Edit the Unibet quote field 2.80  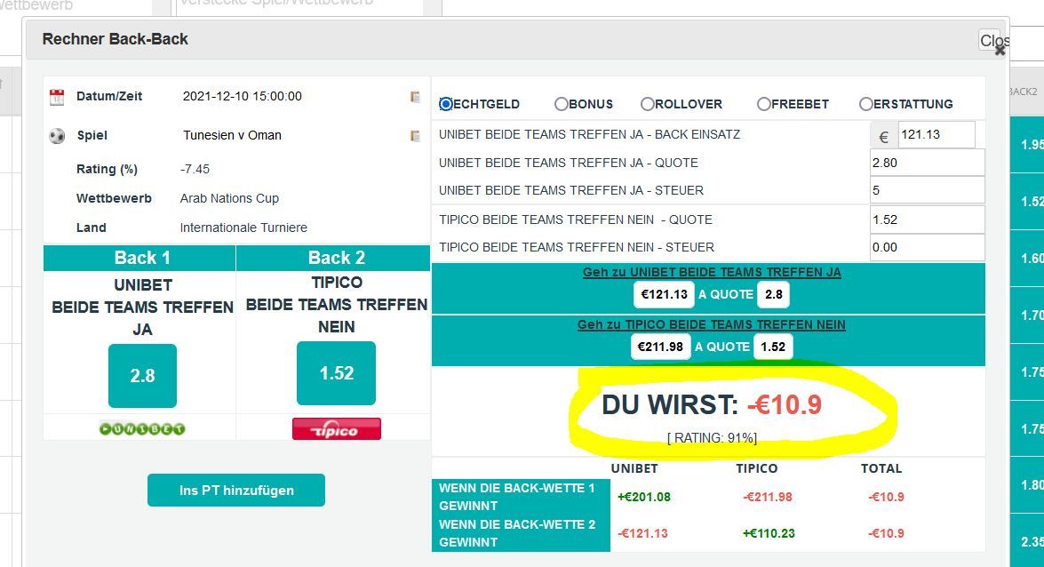(927, 163)
